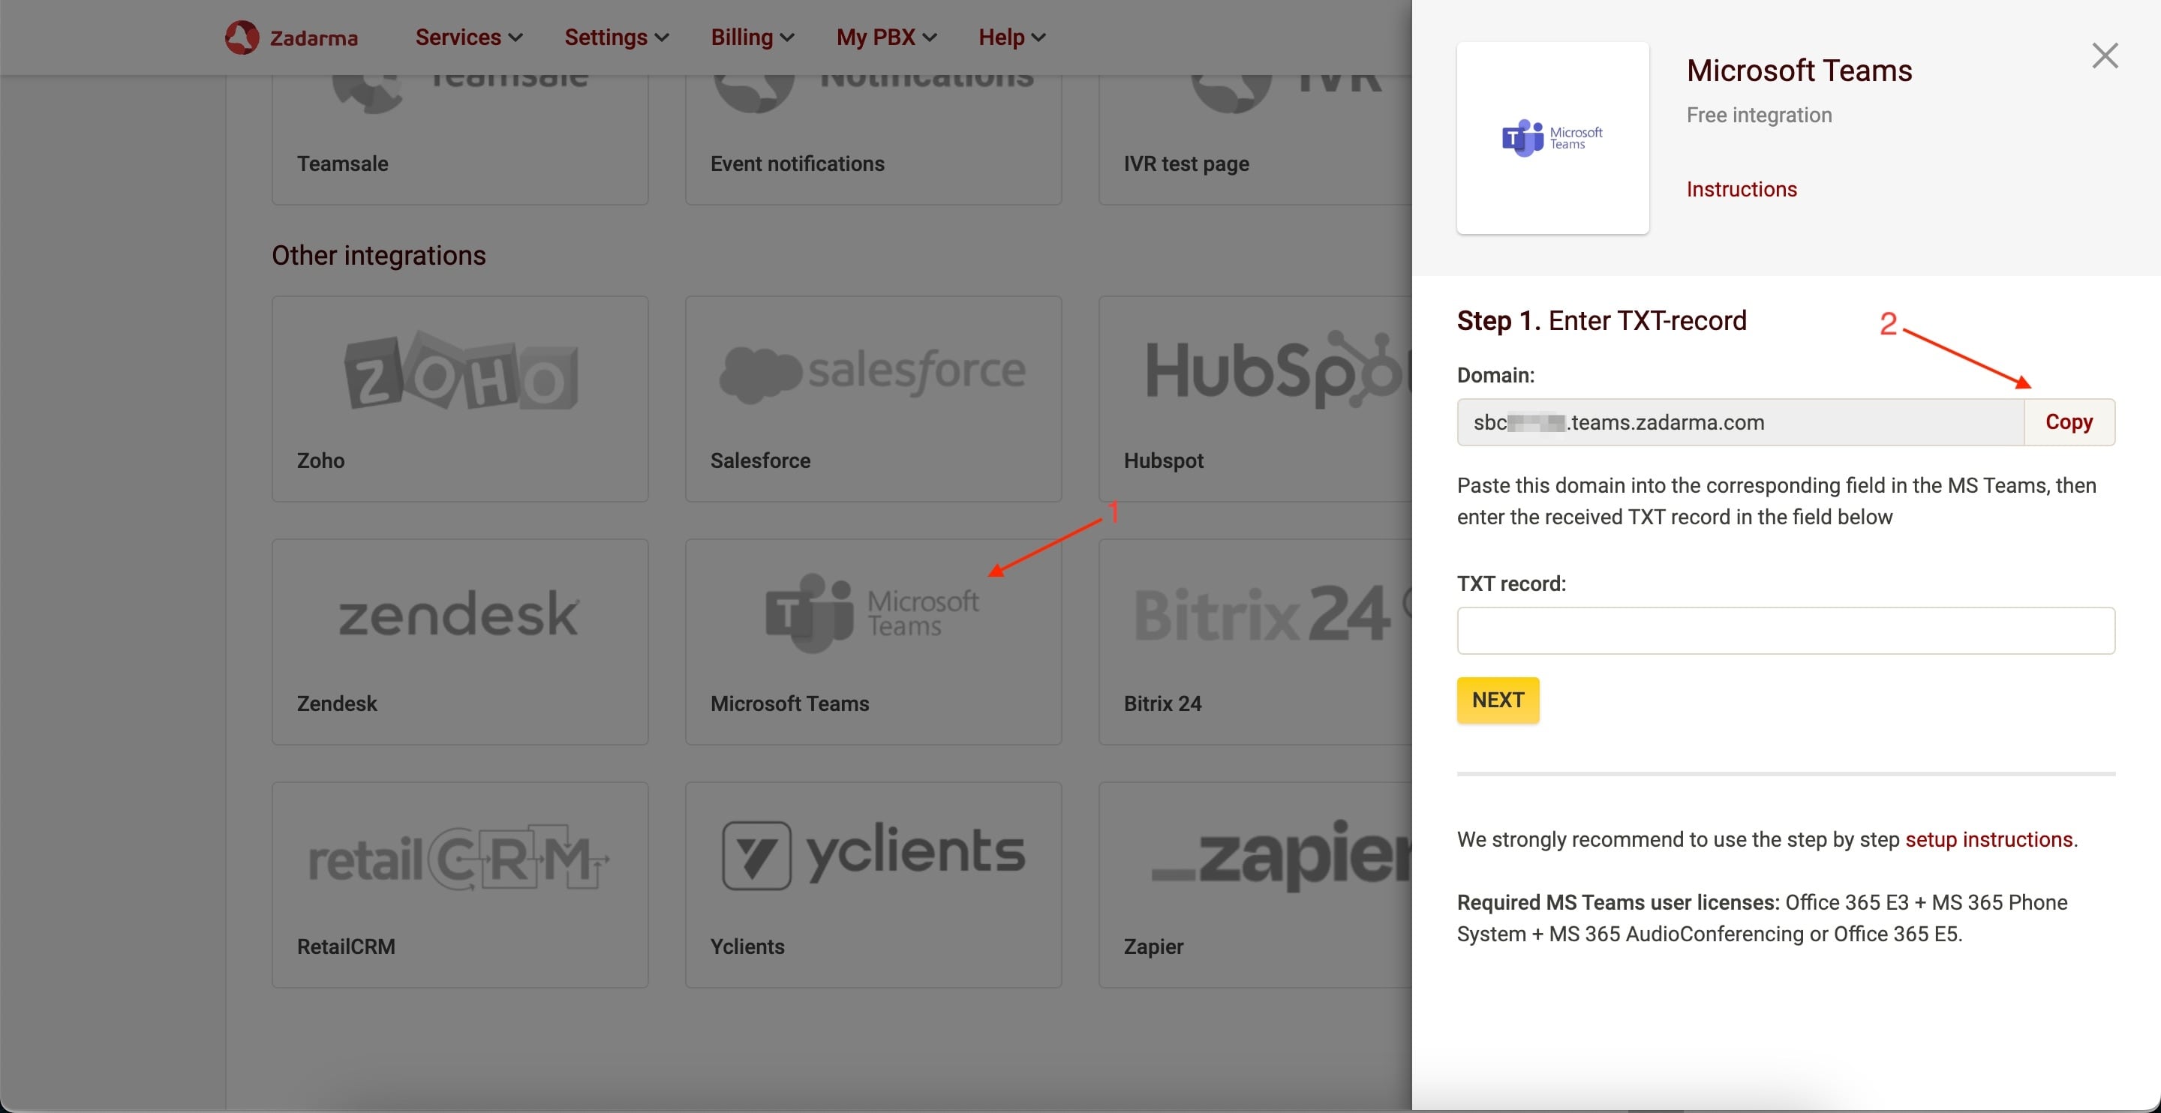Open the Salesforce integration tile
This screenshot has height=1113, width=2161.
pos(873,398)
